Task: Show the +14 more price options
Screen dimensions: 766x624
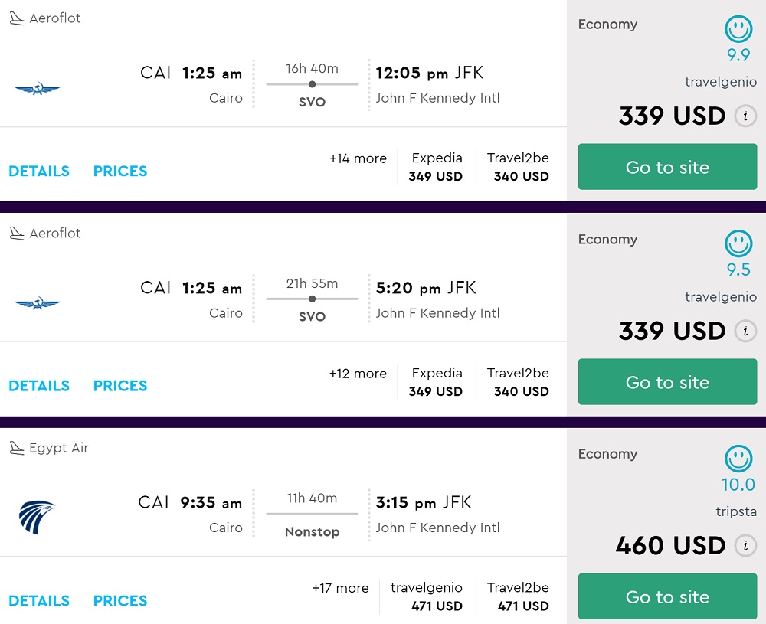Action: [358, 158]
